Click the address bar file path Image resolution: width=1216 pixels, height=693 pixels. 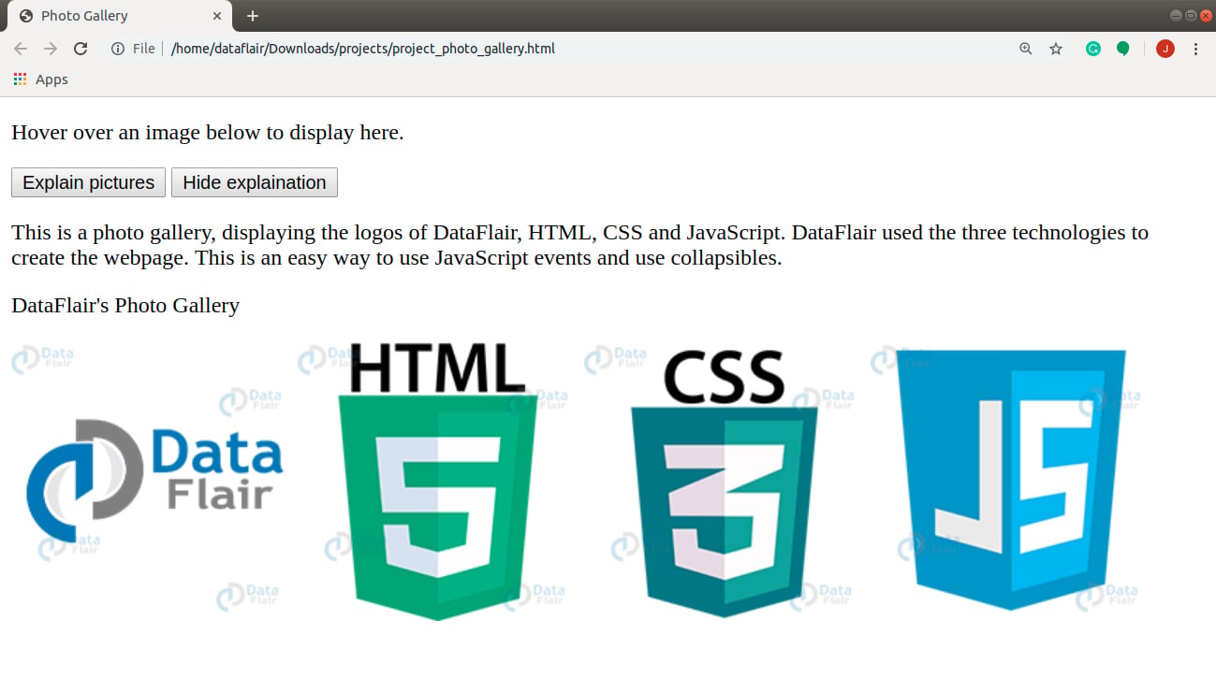[363, 49]
